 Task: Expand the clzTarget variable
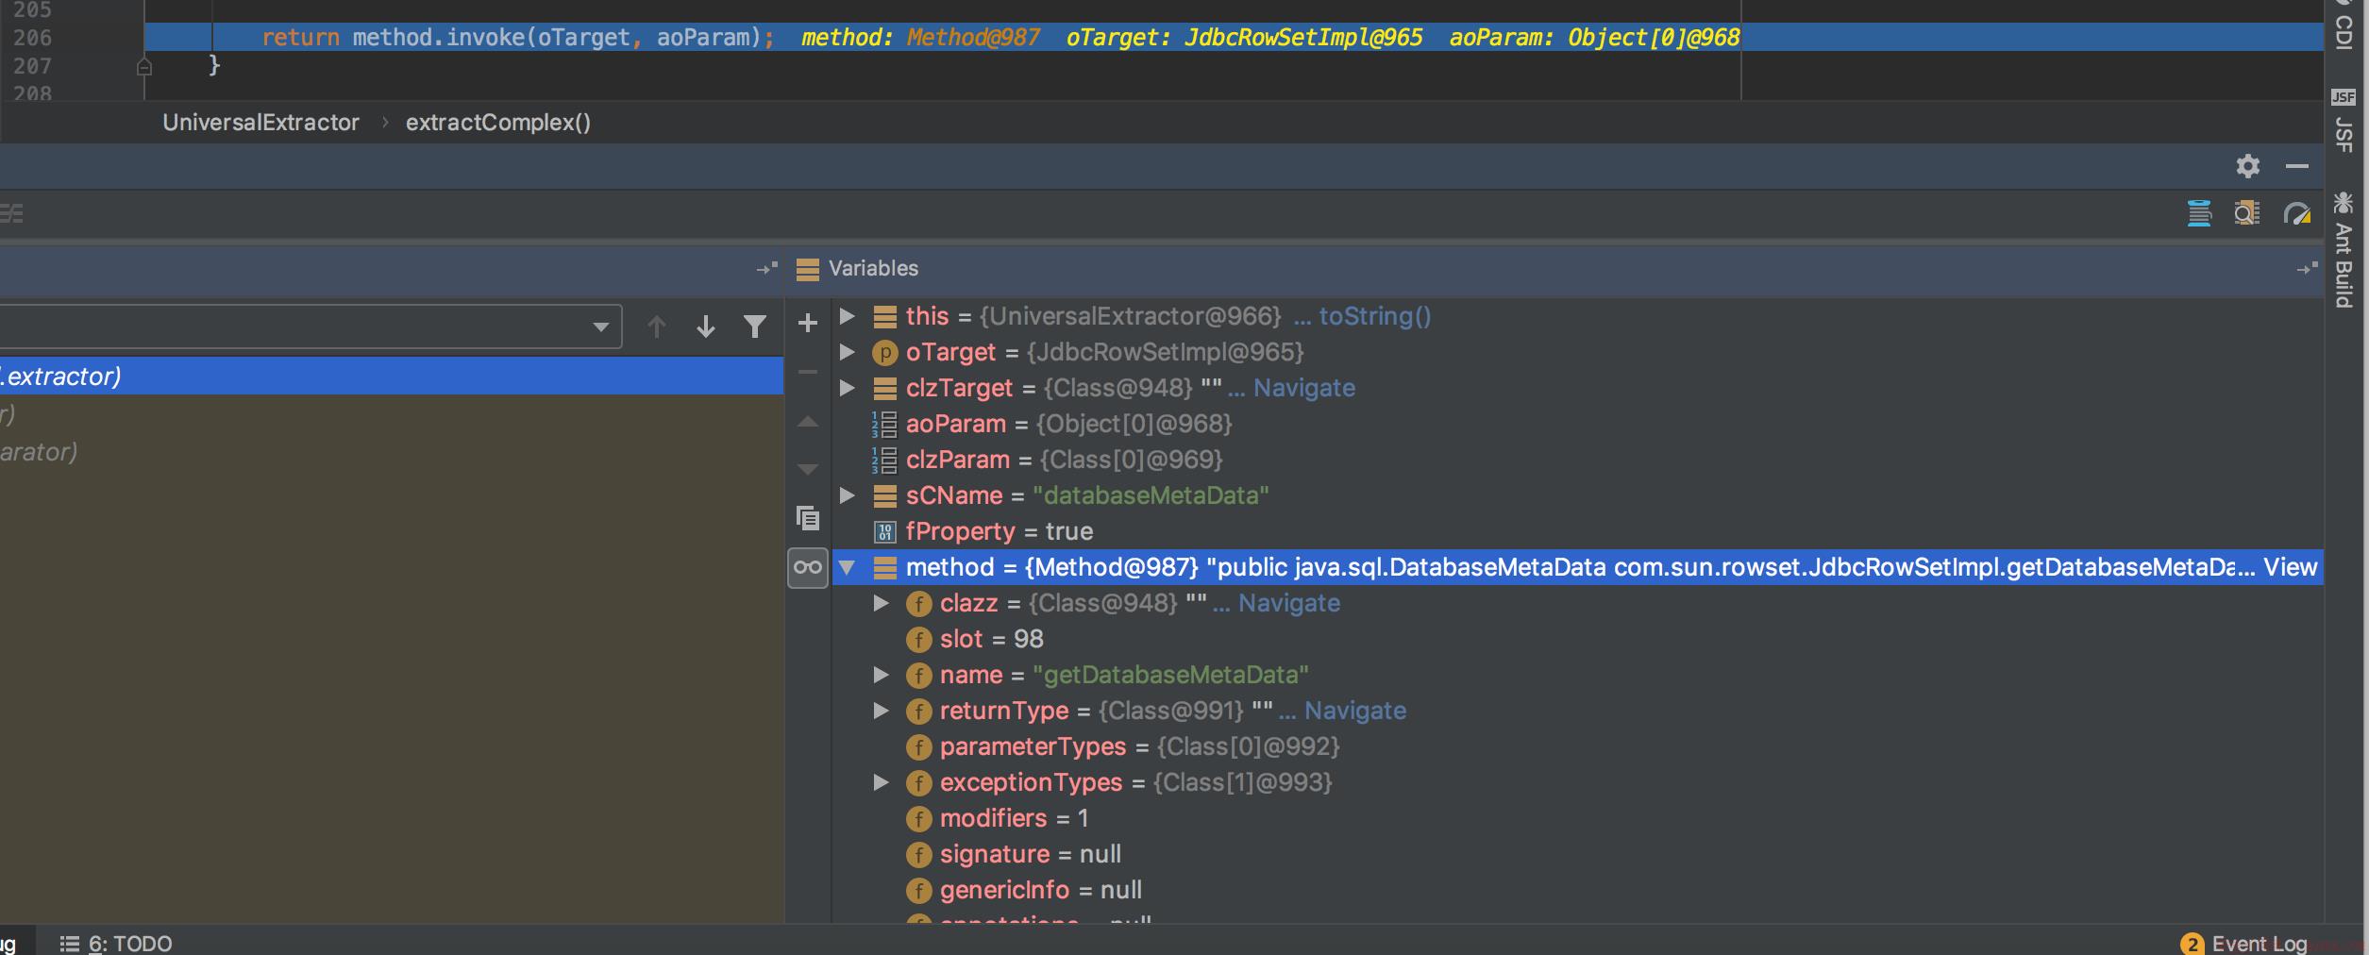pos(847,388)
